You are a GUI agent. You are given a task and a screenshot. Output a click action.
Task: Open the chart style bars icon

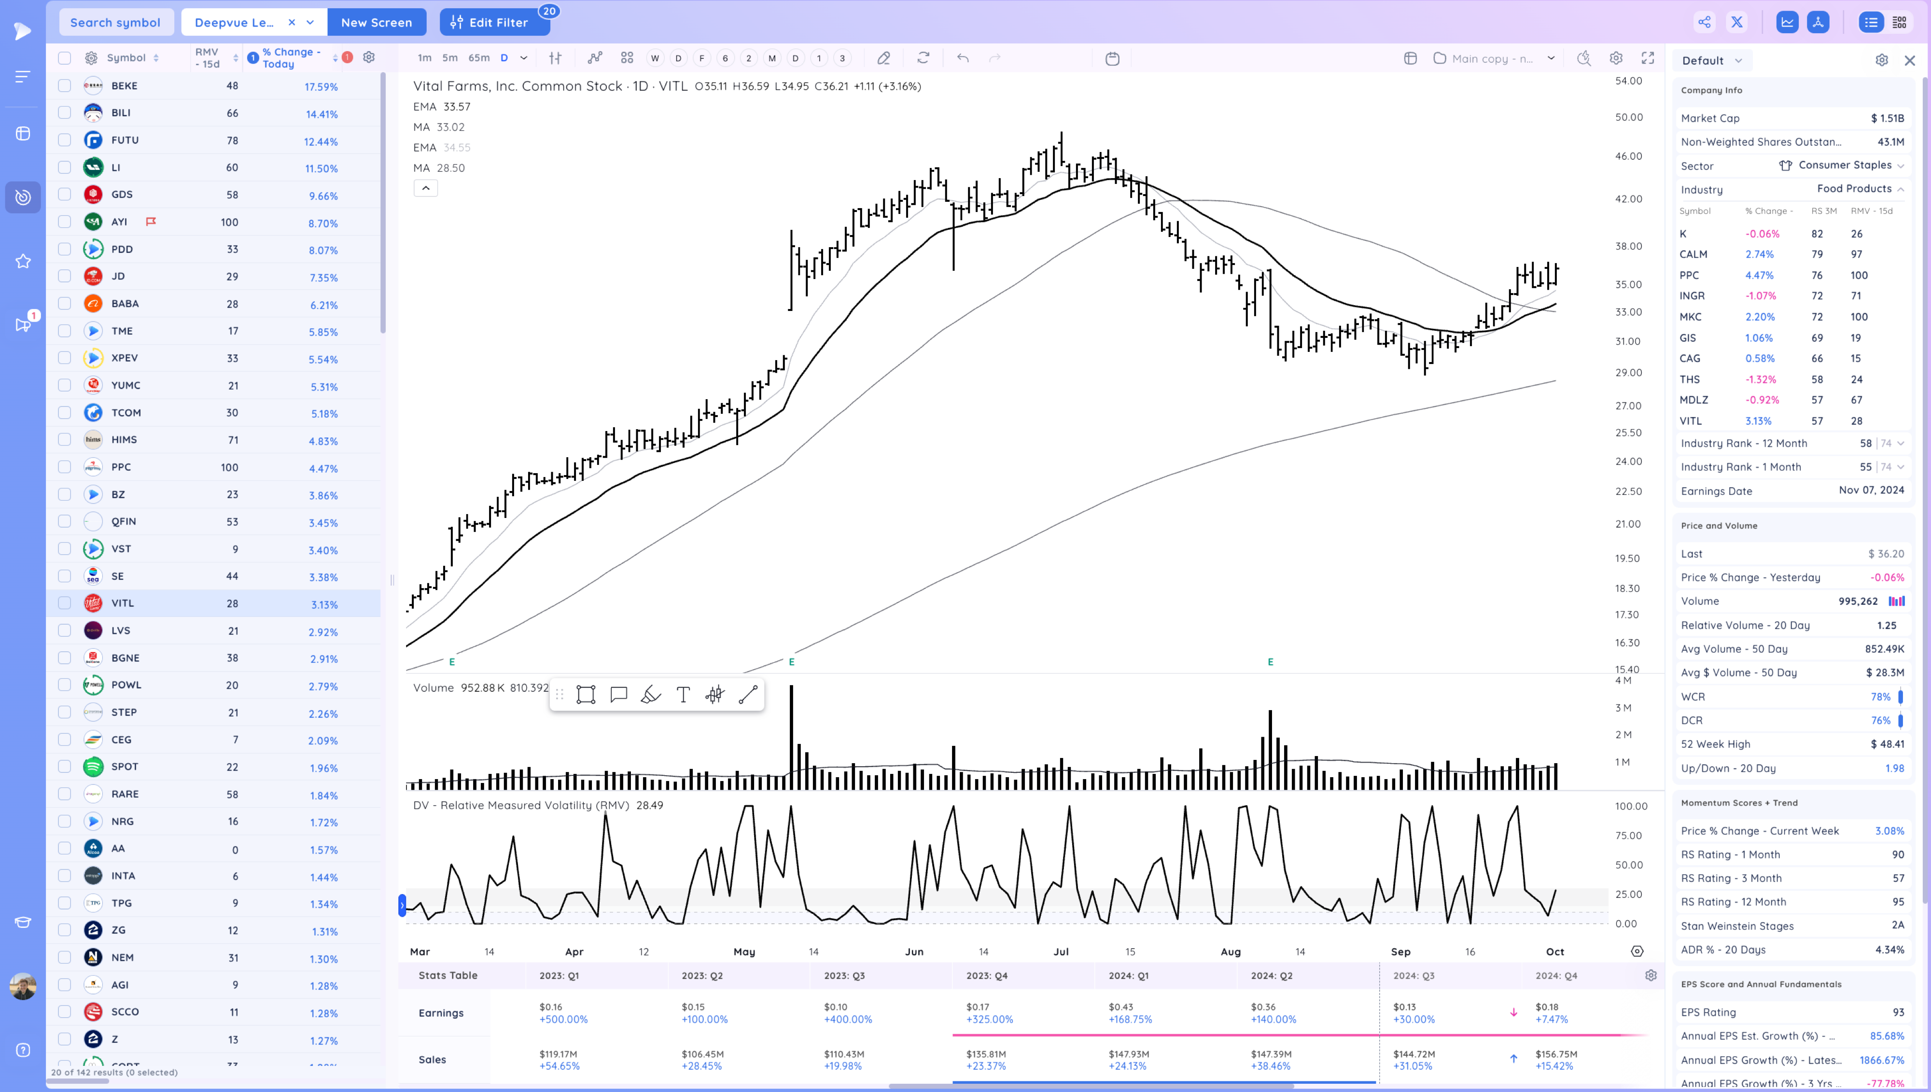pyautogui.click(x=555, y=58)
